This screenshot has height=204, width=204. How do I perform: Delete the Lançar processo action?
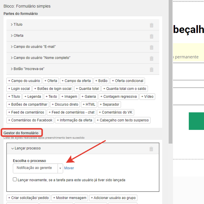click(151, 149)
